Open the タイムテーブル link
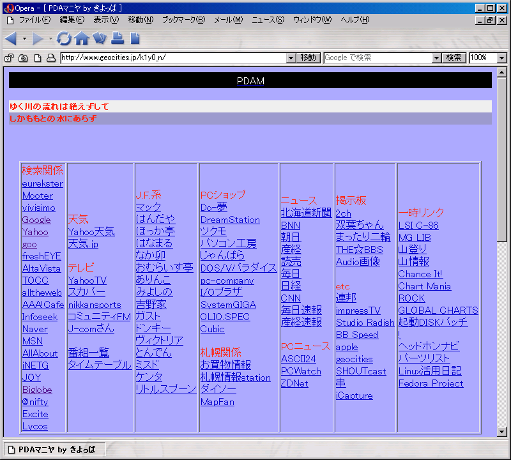Viewport: 511px width, 460px height. (100, 365)
